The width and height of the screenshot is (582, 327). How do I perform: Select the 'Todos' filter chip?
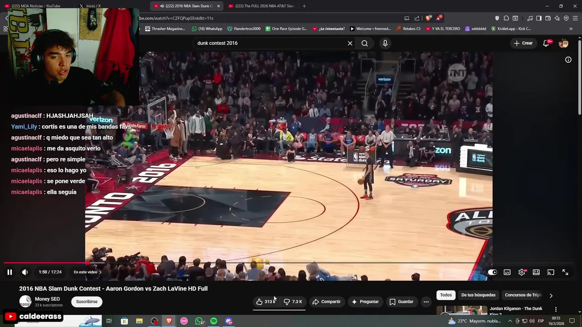coord(446,295)
